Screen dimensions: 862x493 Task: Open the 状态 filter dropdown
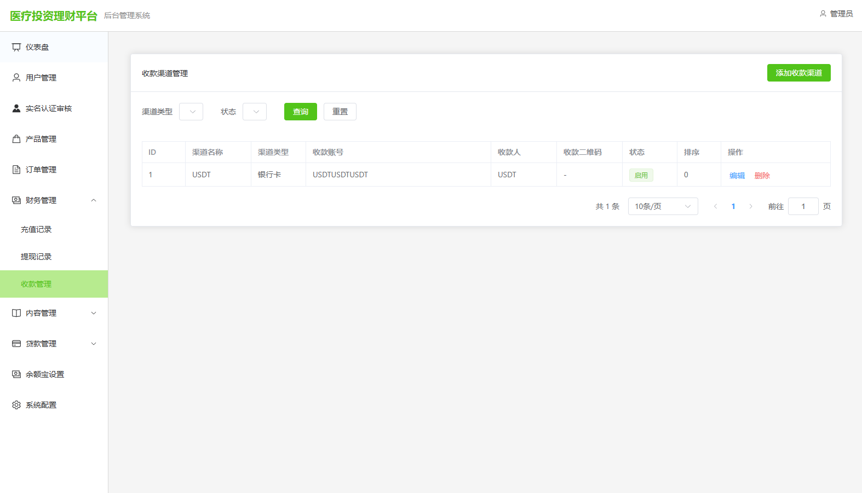255,112
